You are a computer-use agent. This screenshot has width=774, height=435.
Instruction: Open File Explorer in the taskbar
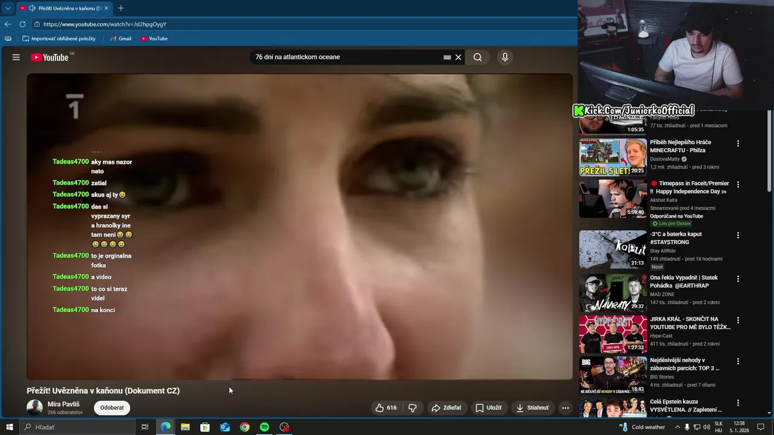coord(185,427)
